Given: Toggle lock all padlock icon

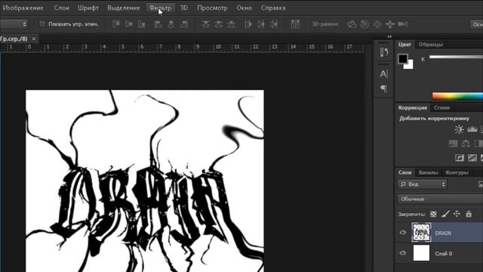Looking at the screenshot, I should [x=469, y=214].
